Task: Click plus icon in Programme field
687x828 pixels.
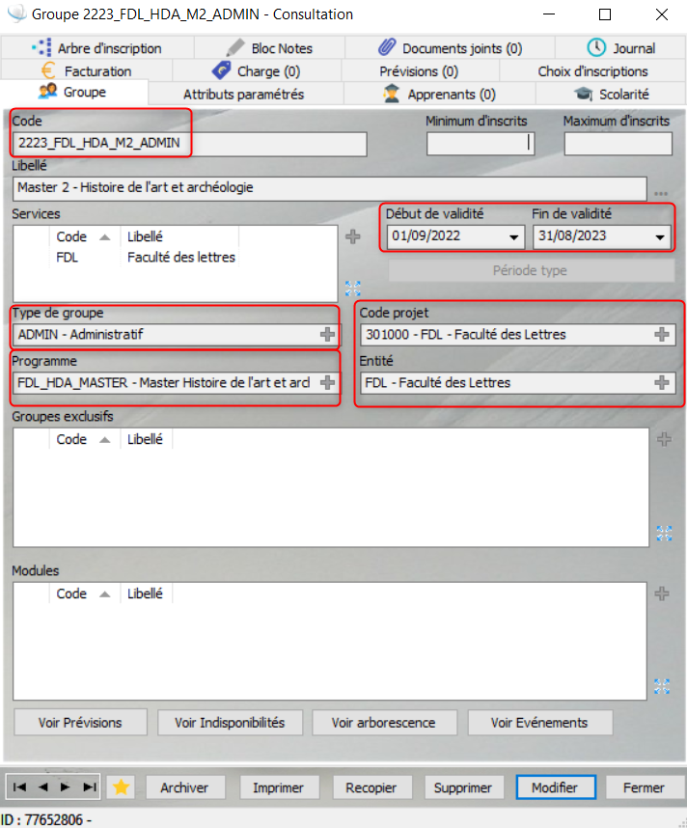Action: pos(328,383)
